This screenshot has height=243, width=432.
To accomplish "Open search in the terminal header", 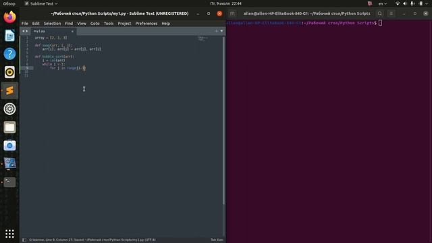I will (380, 13).
